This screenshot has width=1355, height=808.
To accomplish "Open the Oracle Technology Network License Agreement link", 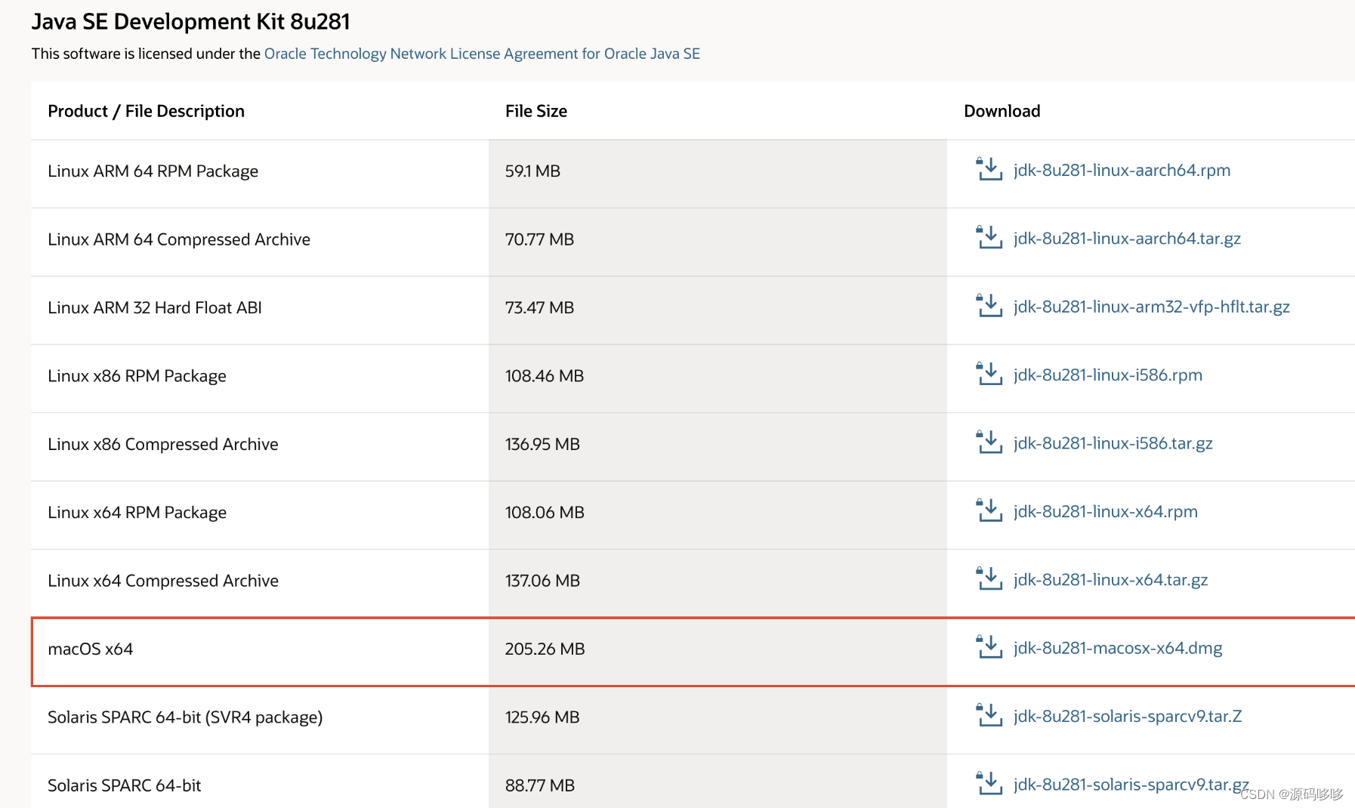I will pos(482,54).
